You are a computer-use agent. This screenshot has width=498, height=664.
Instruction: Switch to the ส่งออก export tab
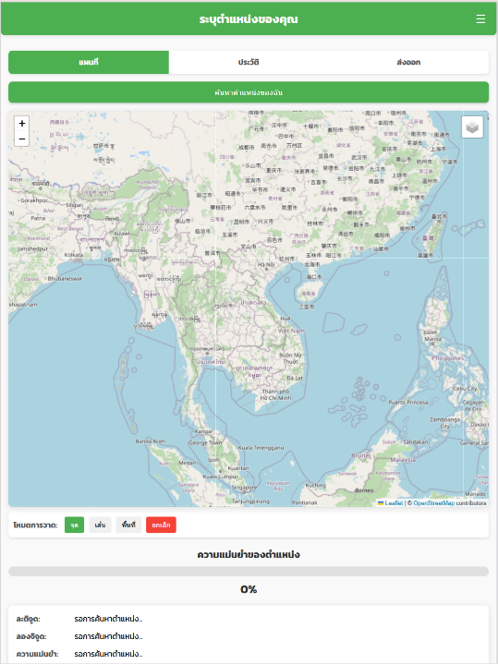[x=408, y=62]
